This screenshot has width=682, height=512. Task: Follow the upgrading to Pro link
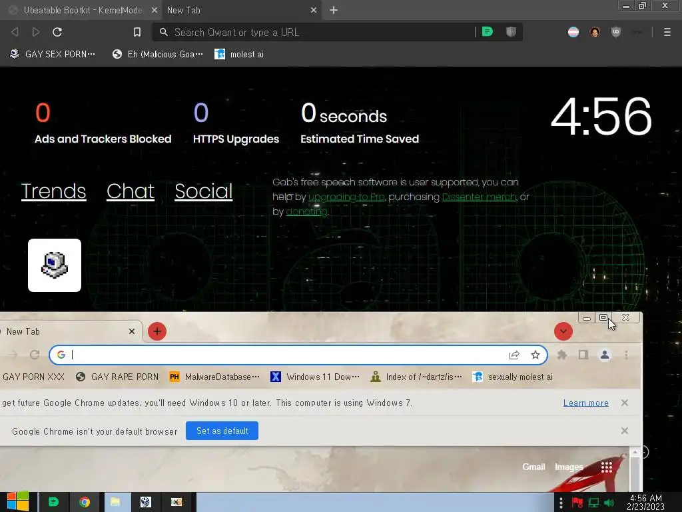[346, 197]
